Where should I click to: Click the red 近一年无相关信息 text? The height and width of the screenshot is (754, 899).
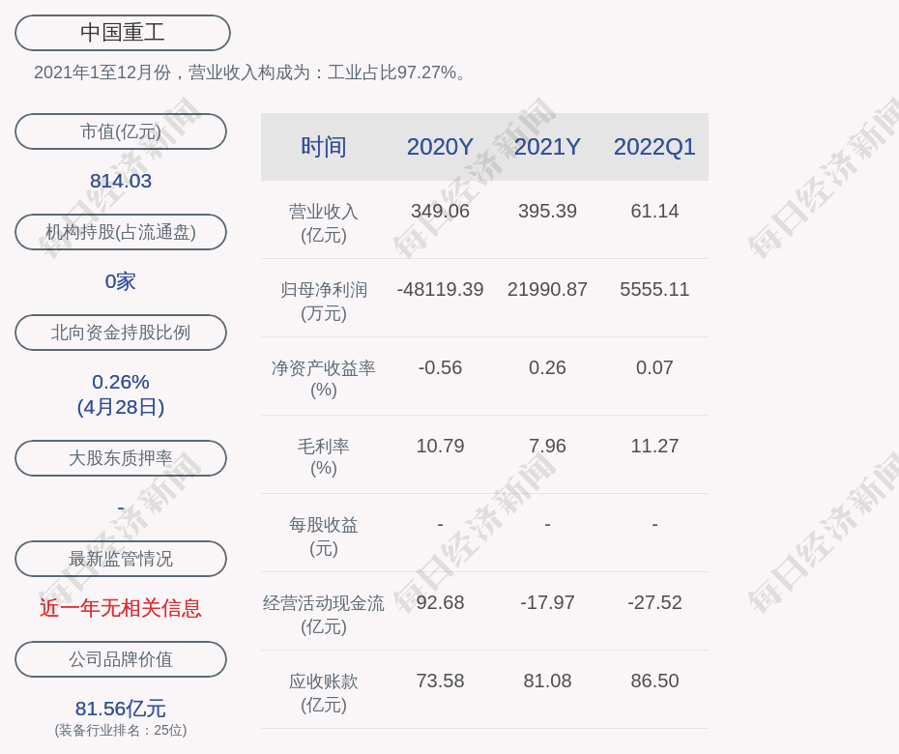coord(121,608)
